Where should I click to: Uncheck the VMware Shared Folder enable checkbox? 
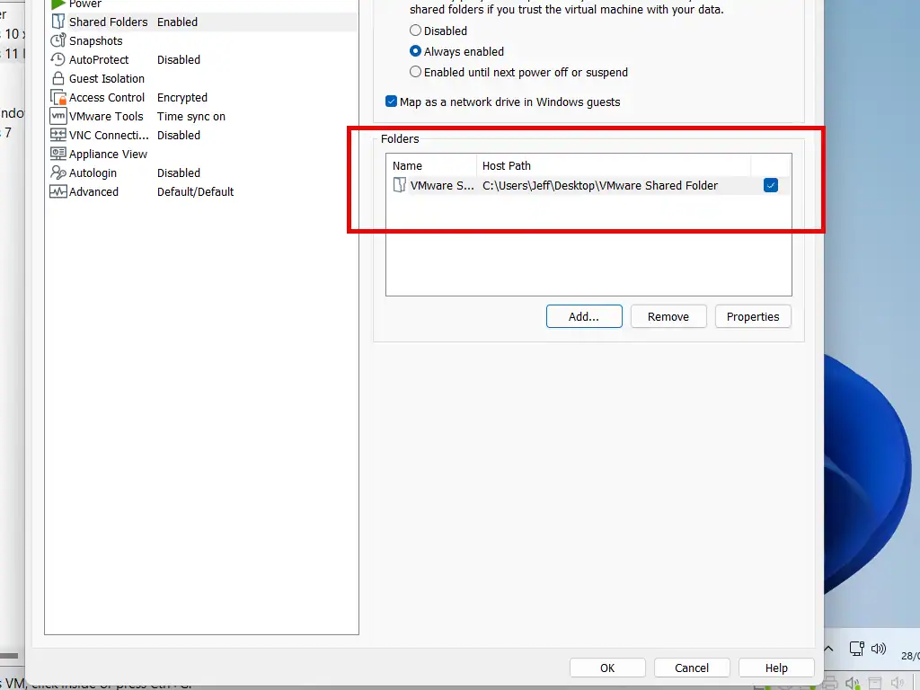(770, 185)
